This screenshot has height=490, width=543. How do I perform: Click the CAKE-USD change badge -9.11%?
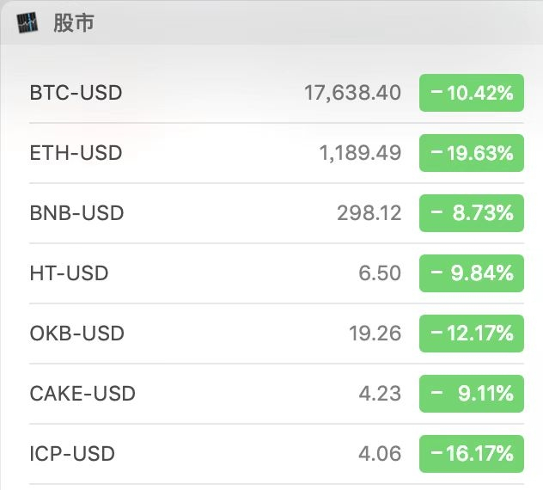click(471, 394)
